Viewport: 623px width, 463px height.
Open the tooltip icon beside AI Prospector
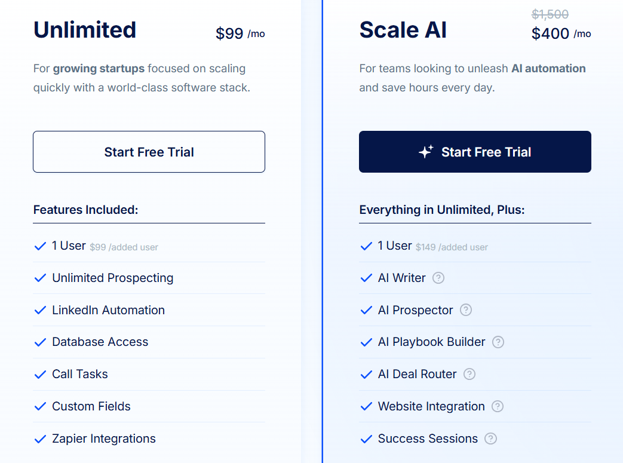click(x=467, y=310)
